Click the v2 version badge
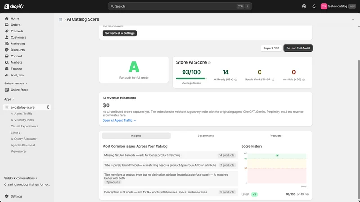Image resolution: width=360 pixels, height=202 pixels. coord(254,194)
